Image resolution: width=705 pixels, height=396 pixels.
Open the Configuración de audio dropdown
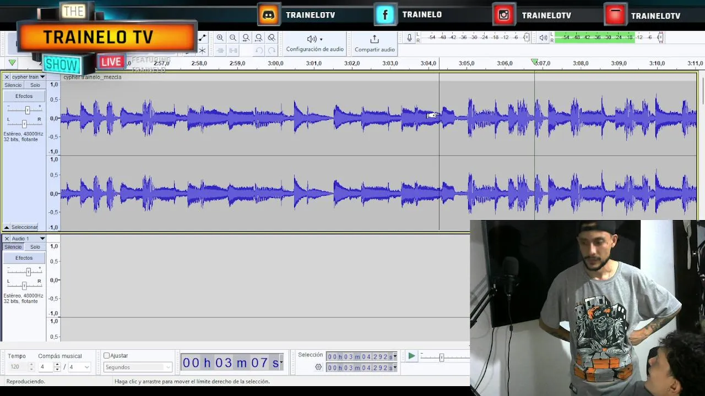[x=314, y=43]
